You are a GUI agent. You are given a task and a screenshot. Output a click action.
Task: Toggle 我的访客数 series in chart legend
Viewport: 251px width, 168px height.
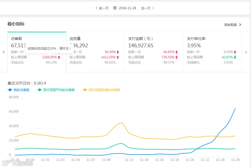[19, 90]
